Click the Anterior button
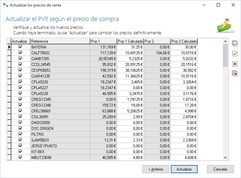241x178 pixels. click(x=156, y=169)
